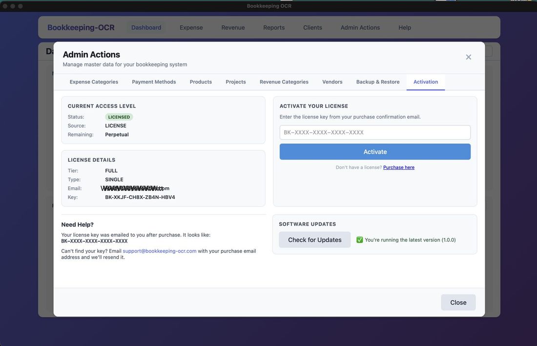Open the Revenue Categories tab
Image resolution: width=537 pixels, height=346 pixels.
click(284, 82)
